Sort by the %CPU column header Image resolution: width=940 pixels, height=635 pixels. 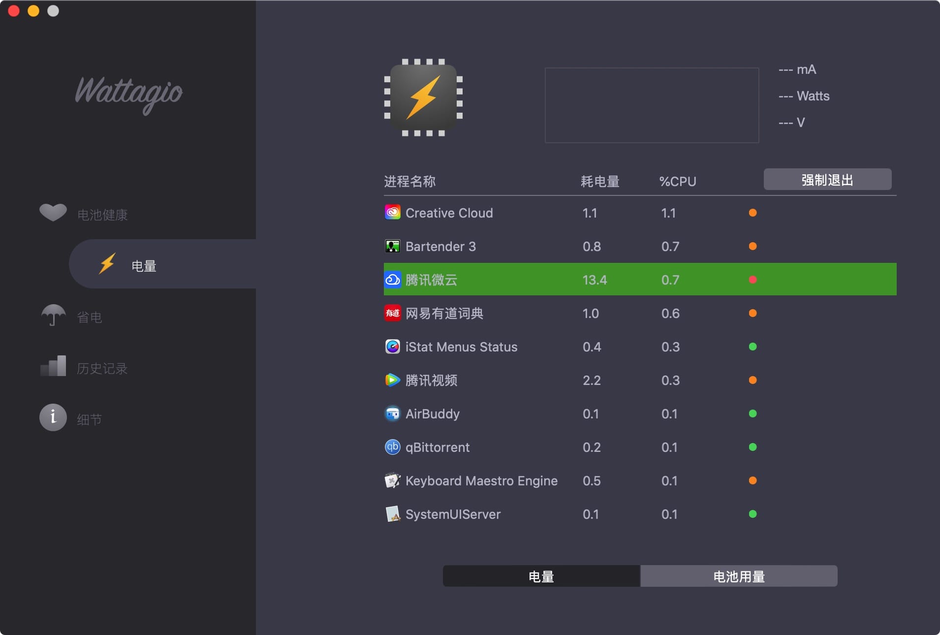coord(677,182)
